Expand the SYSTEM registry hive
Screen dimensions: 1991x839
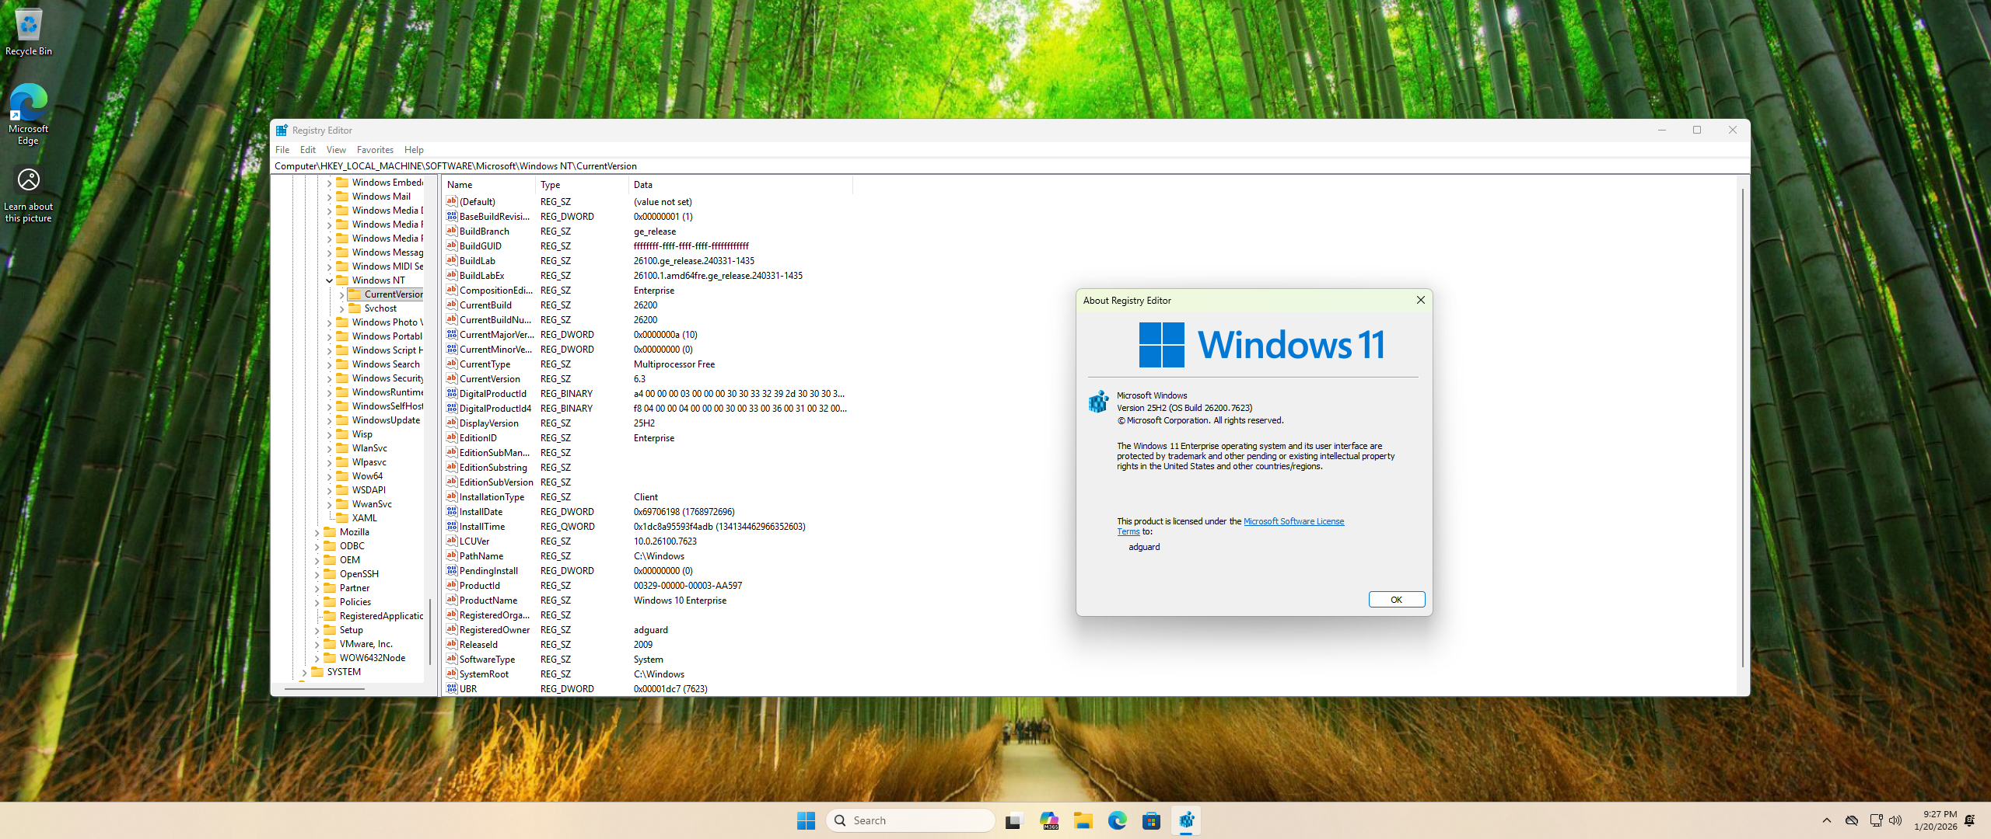(x=304, y=672)
